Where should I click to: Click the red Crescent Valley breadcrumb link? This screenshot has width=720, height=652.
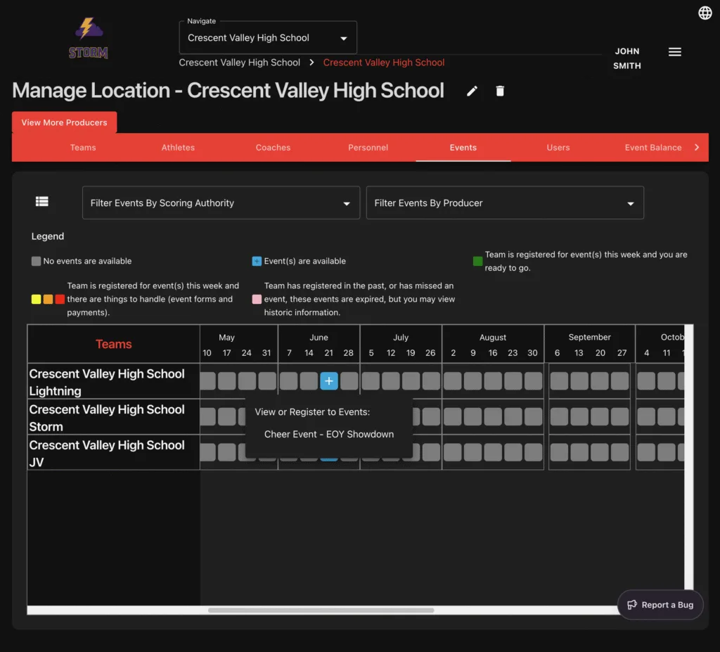(x=384, y=63)
